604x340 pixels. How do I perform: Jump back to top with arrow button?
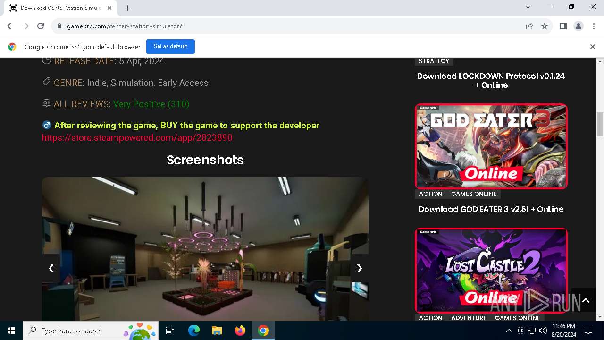pyautogui.click(x=586, y=300)
